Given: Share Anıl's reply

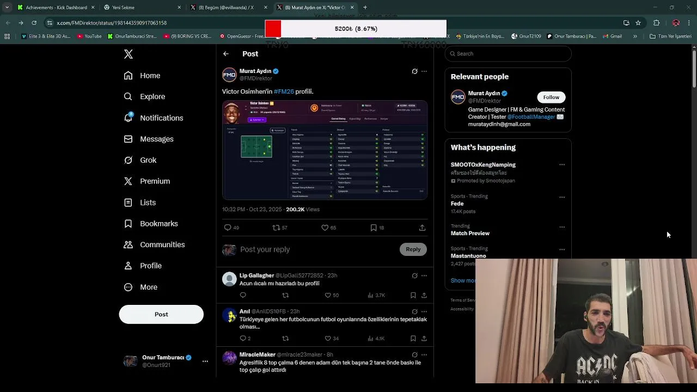Looking at the screenshot, I should click(424, 338).
